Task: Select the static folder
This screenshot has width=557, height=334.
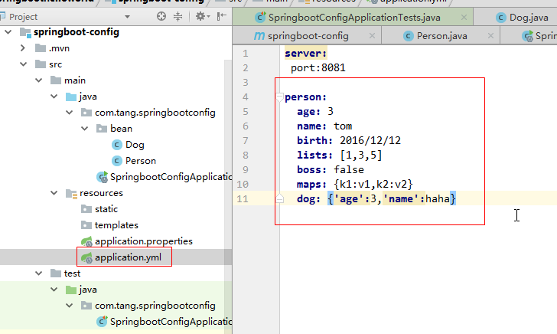Action: [x=106, y=209]
